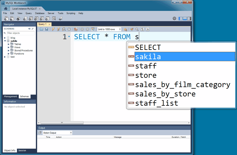Open the Action Output type dropdown
This screenshot has height=155, width=237.
coord(57,133)
